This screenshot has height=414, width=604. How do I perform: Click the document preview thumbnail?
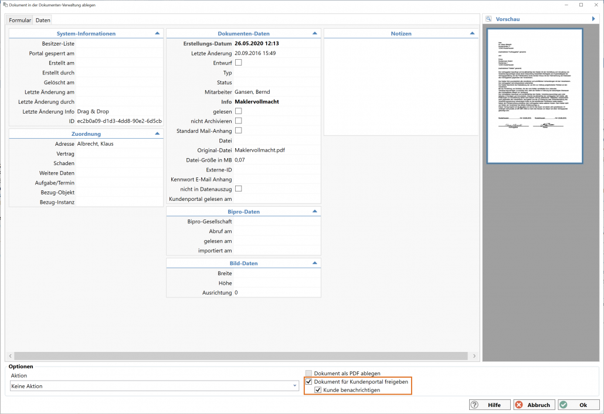point(534,96)
